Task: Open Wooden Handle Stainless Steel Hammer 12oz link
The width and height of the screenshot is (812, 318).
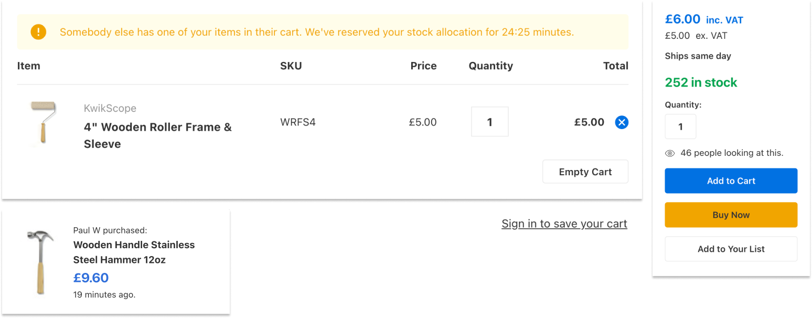Action: click(x=134, y=252)
